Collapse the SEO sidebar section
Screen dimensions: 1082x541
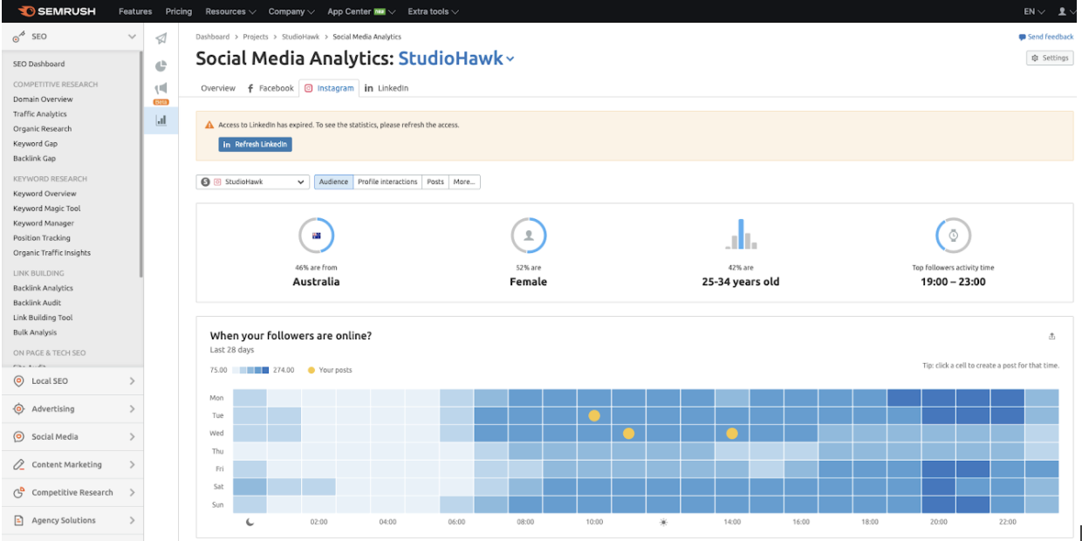point(132,37)
